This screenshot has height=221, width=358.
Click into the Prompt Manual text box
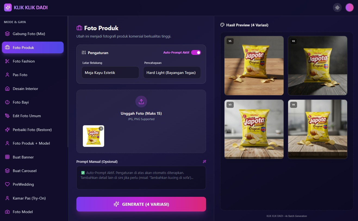[141, 178]
